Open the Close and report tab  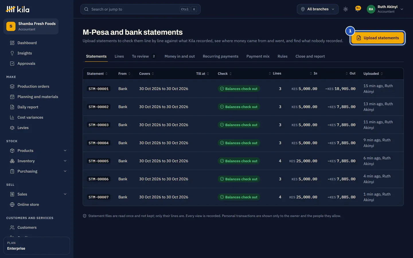coord(310,56)
